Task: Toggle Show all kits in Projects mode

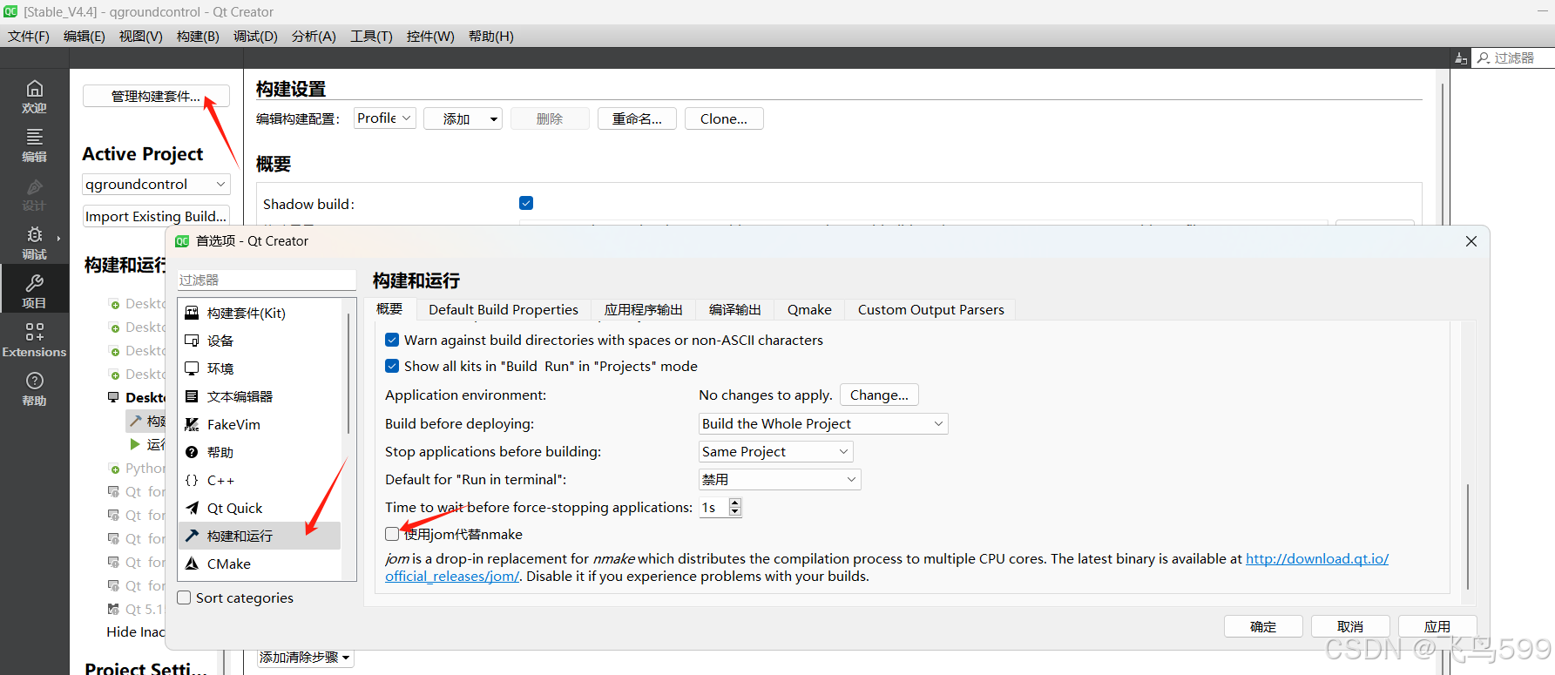Action: (x=392, y=366)
